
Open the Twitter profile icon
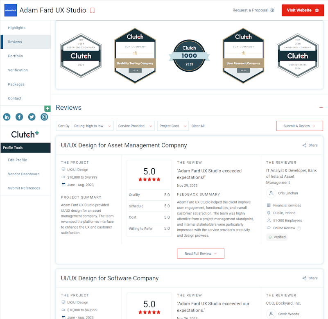click(x=32, y=117)
